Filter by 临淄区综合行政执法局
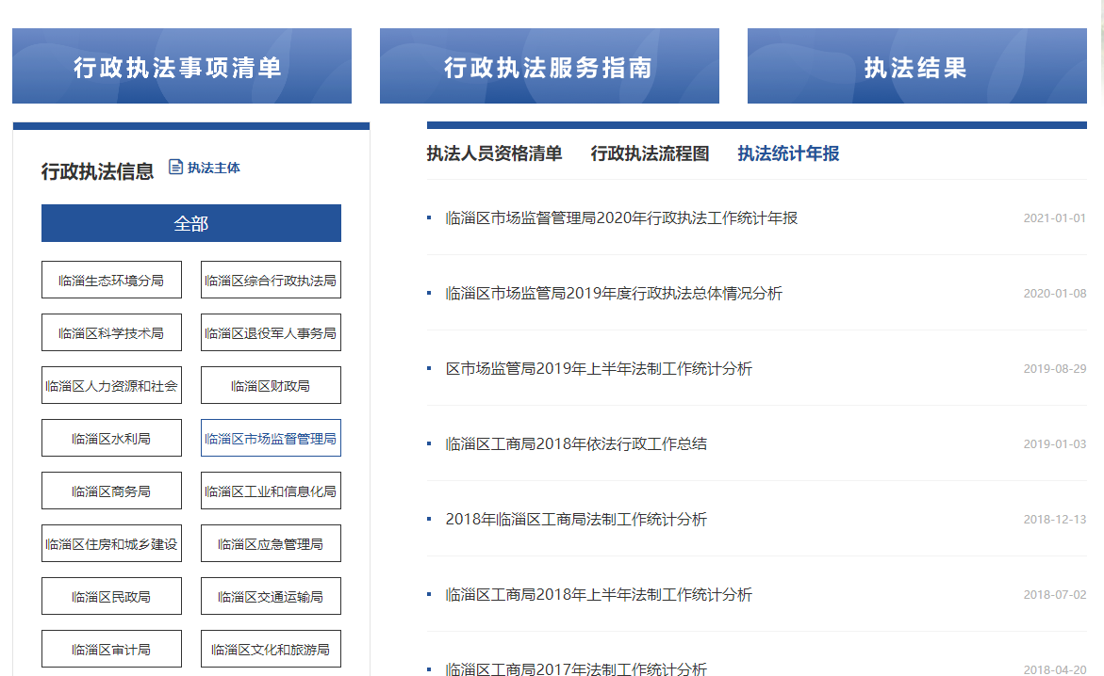1104x676 pixels. [271, 281]
